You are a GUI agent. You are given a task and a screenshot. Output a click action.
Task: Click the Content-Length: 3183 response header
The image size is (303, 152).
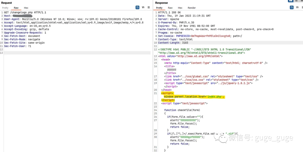[x=173, y=43]
